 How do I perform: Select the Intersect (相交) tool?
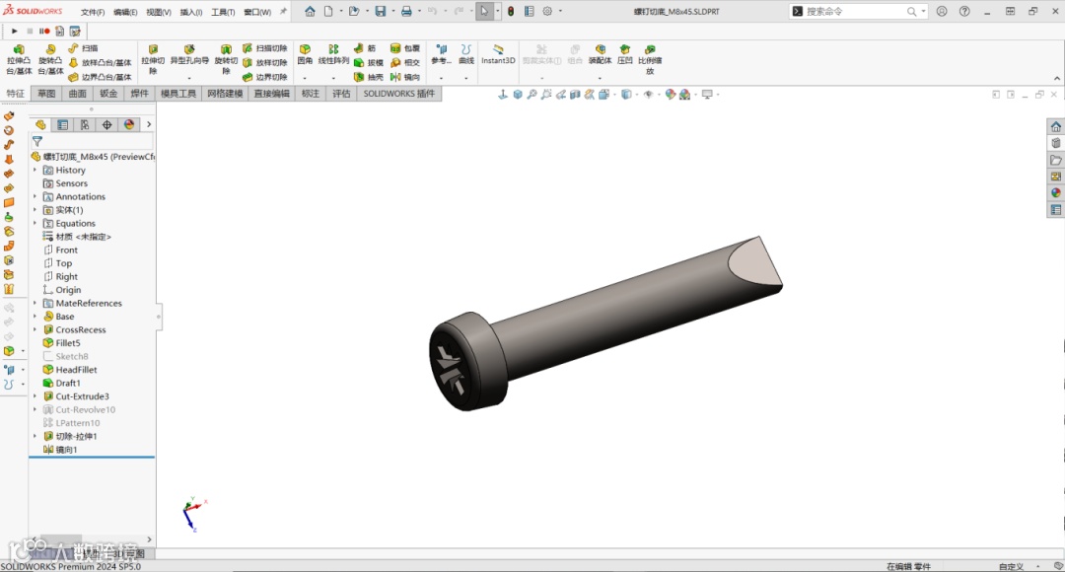[x=405, y=62]
